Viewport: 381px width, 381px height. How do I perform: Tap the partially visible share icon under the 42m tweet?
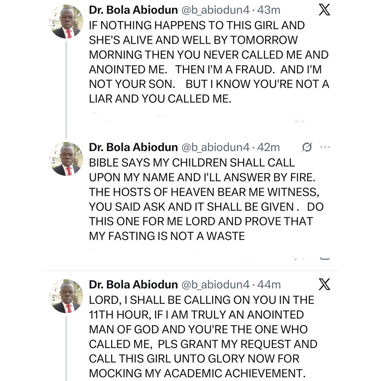click(x=325, y=258)
